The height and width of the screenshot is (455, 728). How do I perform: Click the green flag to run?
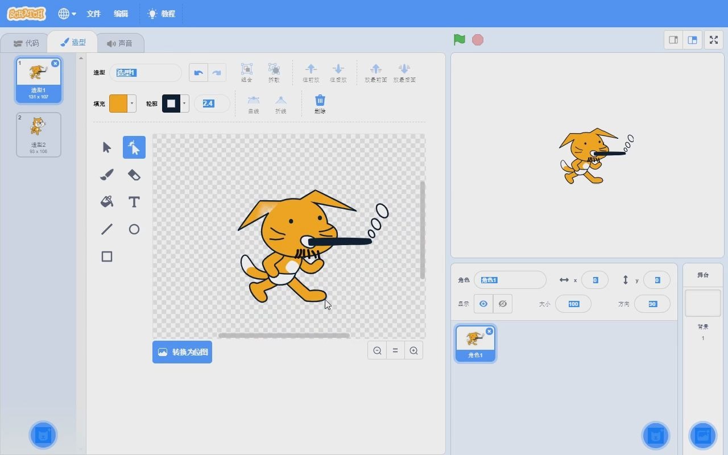[x=460, y=40]
